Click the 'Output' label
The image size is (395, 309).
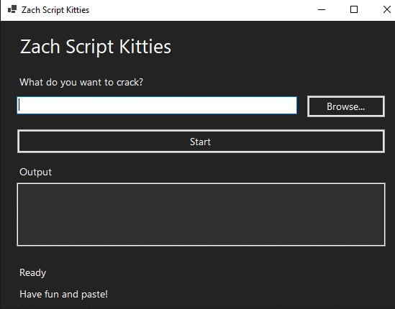pyautogui.click(x=35, y=172)
